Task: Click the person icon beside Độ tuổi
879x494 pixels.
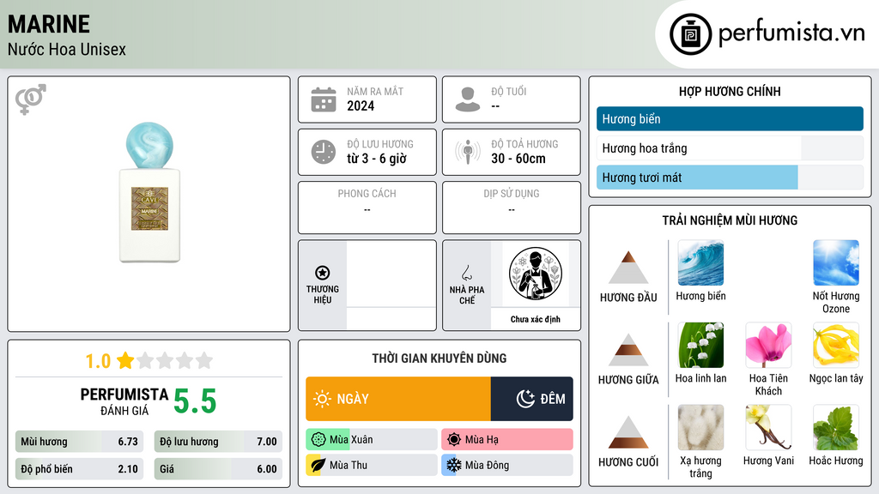Action: tap(468, 99)
